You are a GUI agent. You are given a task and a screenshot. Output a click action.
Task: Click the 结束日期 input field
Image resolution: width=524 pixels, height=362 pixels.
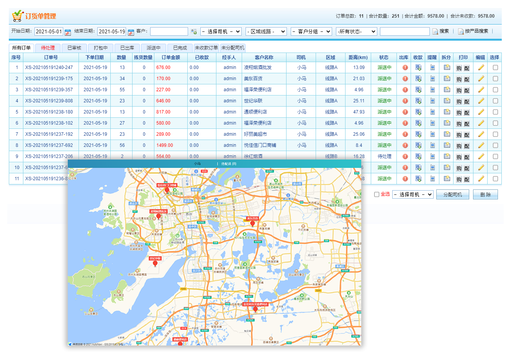coord(111,31)
